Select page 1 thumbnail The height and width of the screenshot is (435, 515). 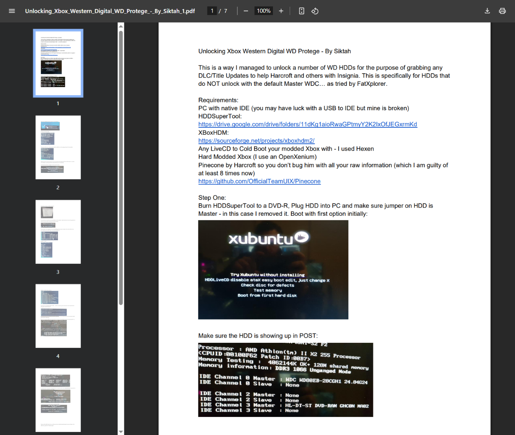coord(58,63)
